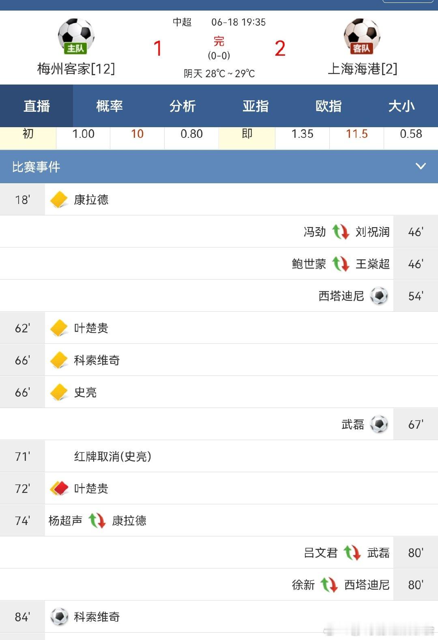Viewport: 438px width, 640px height.
Task: Click player name 吕文君 at 80'
Action: tap(321, 553)
